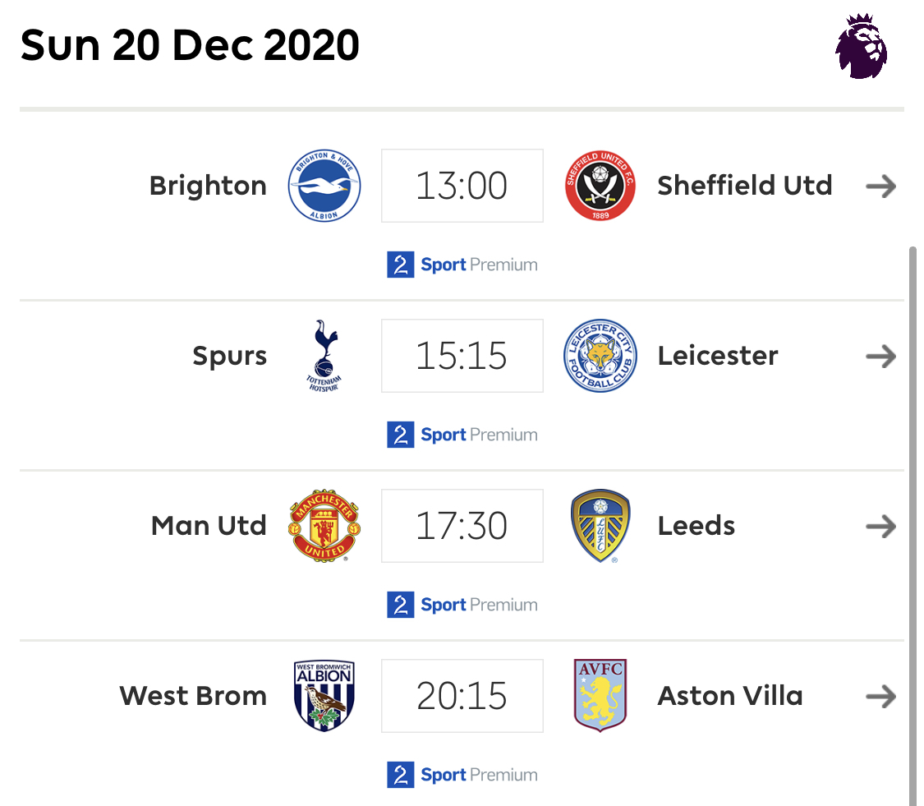The height and width of the screenshot is (806, 924).
Task: Click the 20:15 kickoff time box
Action: [462, 696]
